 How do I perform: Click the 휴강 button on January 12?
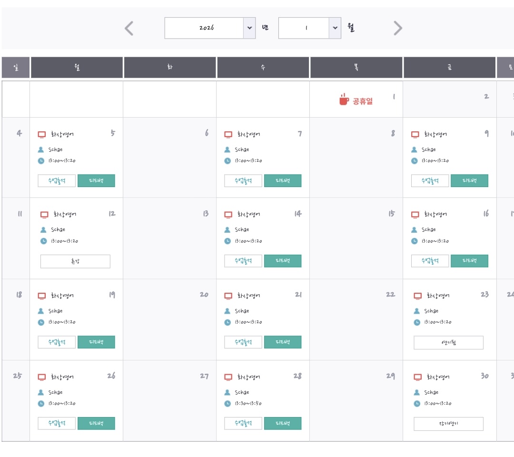[x=75, y=261]
